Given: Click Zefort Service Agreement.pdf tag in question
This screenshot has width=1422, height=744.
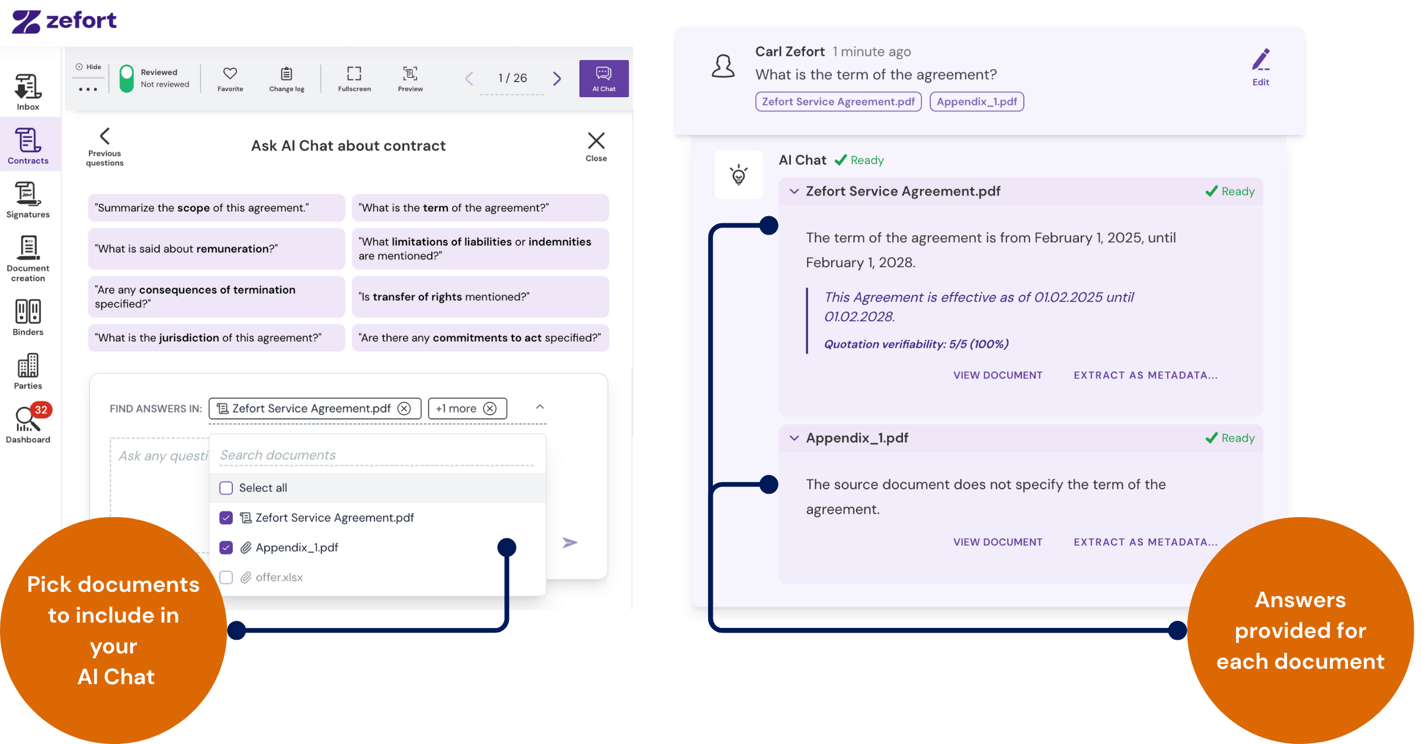Looking at the screenshot, I should pyautogui.click(x=838, y=102).
